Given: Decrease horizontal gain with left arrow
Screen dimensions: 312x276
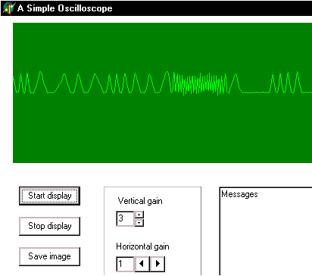Looking at the screenshot, I should click(x=142, y=264).
